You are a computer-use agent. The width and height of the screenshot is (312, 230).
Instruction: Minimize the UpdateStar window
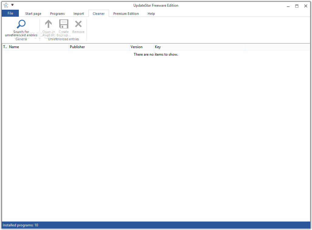[288, 6]
